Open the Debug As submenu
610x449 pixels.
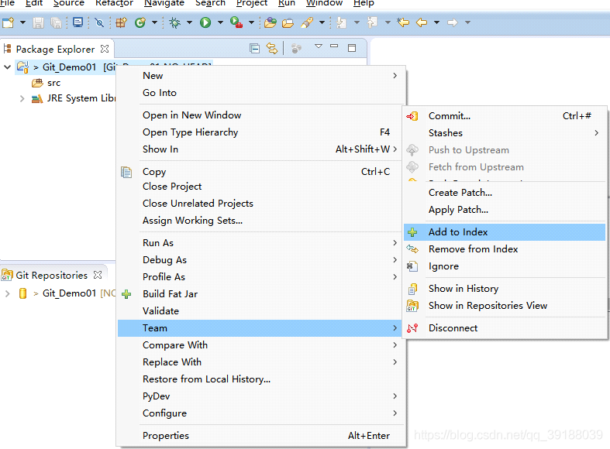(x=261, y=260)
